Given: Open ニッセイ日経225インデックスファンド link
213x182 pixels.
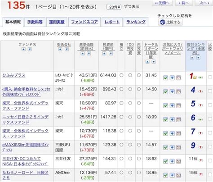Looking at the screenshot, I should point(26,119).
